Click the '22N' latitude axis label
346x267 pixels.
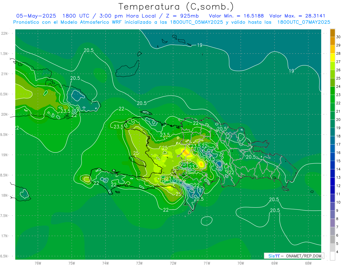[4, 33]
